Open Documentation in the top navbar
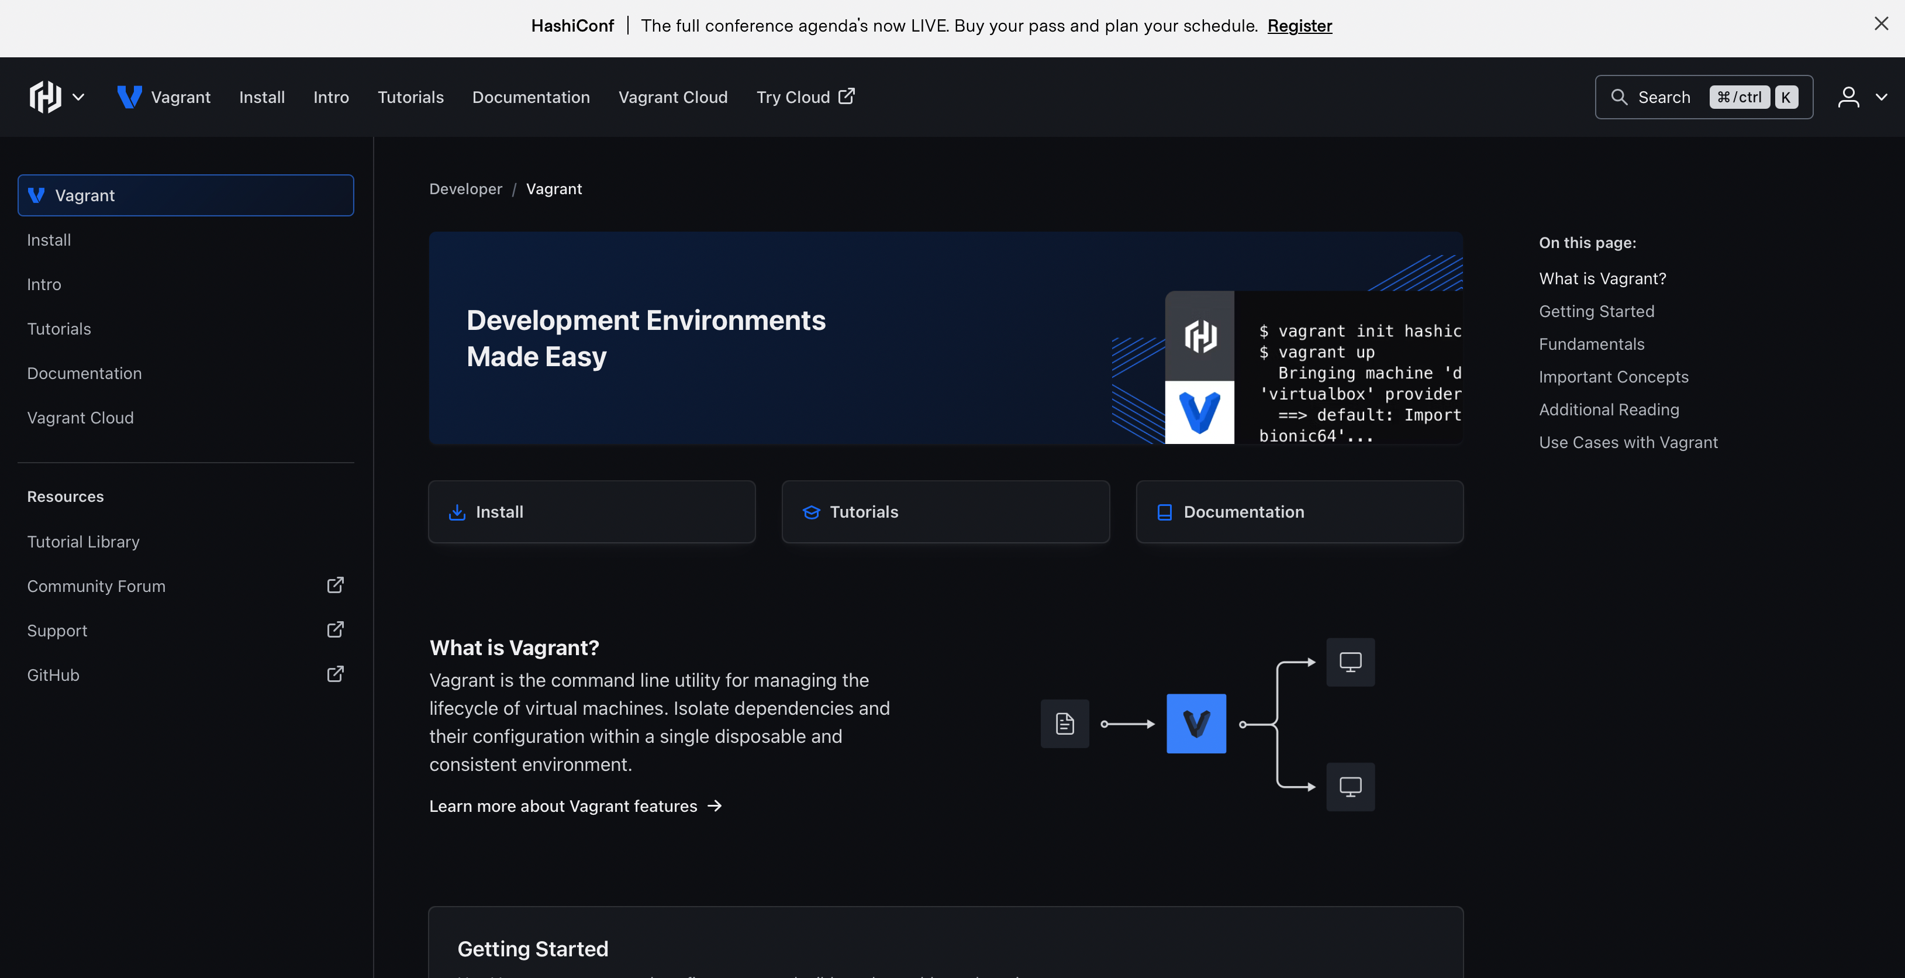 pos(531,97)
